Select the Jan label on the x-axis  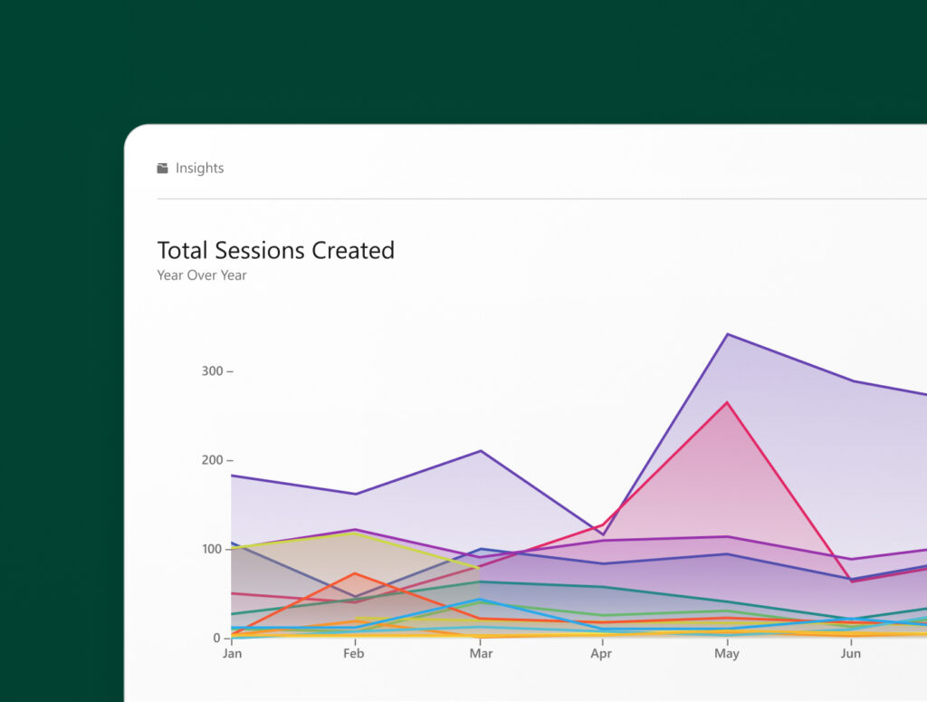click(233, 653)
